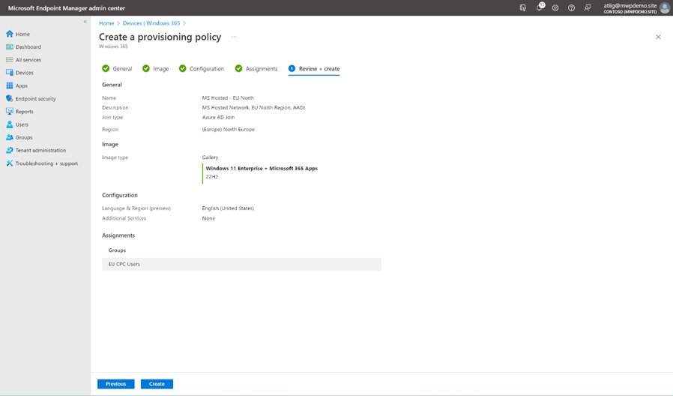Select the EU CPC Users group row
Viewport: 673px width, 396px height.
click(x=241, y=264)
